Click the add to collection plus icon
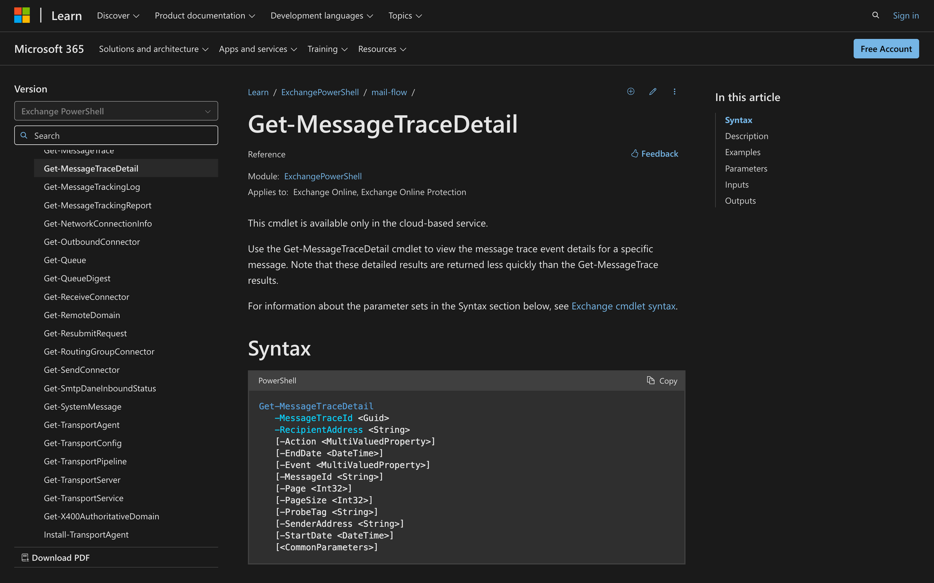 (x=630, y=92)
